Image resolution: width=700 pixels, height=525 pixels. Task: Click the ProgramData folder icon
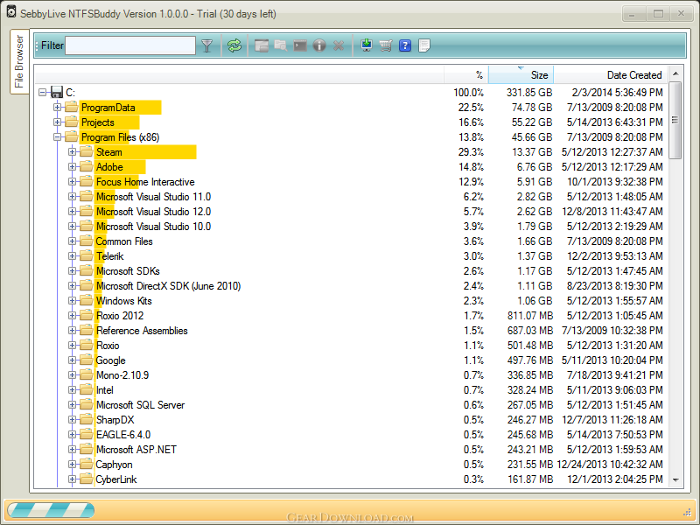click(71, 107)
